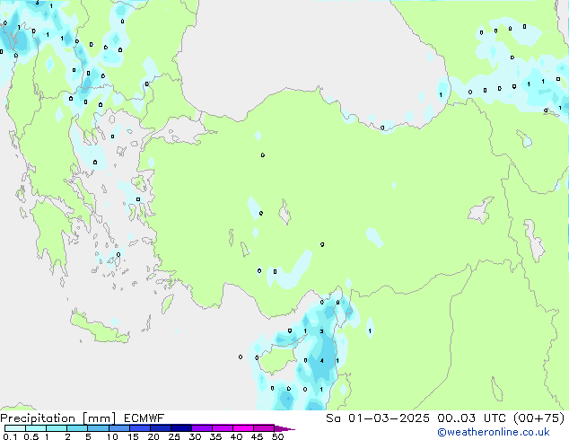Image resolution: width=569 pixels, height=440 pixels.
Task: Open the weatheronline.co.uk copyright link
Action: point(494,432)
